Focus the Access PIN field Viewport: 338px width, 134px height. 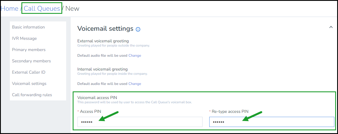pyautogui.click(x=140, y=122)
